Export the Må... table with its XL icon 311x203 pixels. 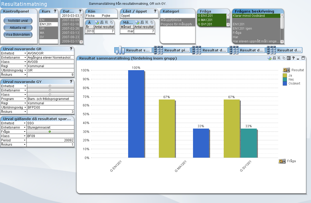click(x=147, y=22)
